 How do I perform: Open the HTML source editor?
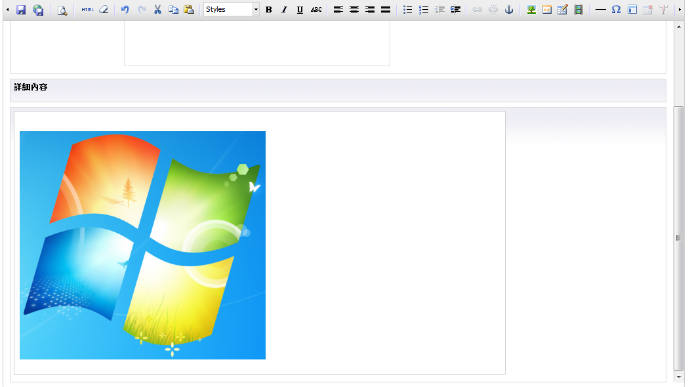pyautogui.click(x=88, y=9)
